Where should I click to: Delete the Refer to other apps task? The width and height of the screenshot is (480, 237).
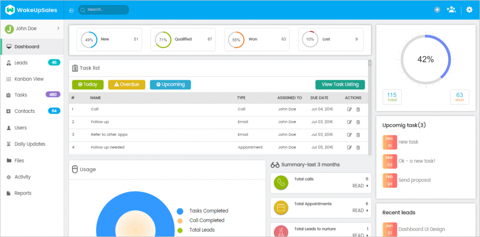pos(358,135)
